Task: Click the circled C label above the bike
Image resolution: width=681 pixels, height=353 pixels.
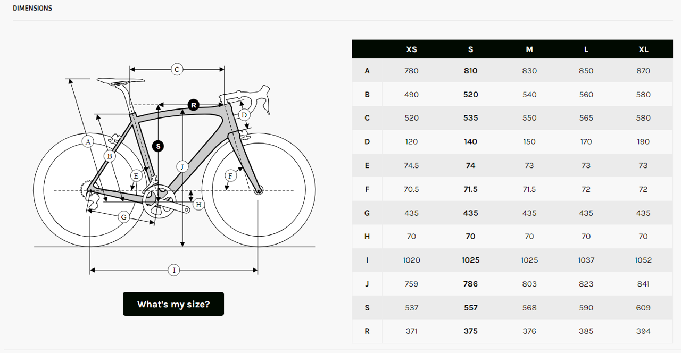Action: tap(177, 69)
